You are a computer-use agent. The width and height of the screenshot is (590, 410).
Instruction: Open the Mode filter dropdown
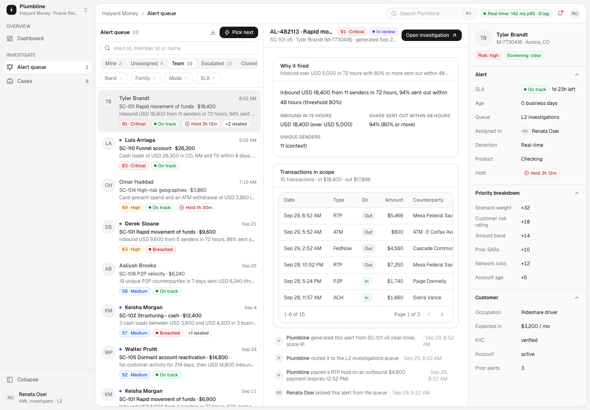coord(179,78)
